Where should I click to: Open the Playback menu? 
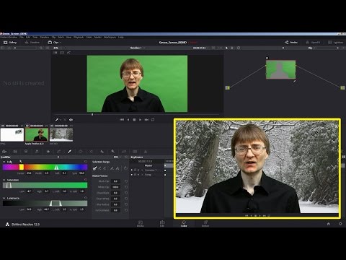pos(79,38)
